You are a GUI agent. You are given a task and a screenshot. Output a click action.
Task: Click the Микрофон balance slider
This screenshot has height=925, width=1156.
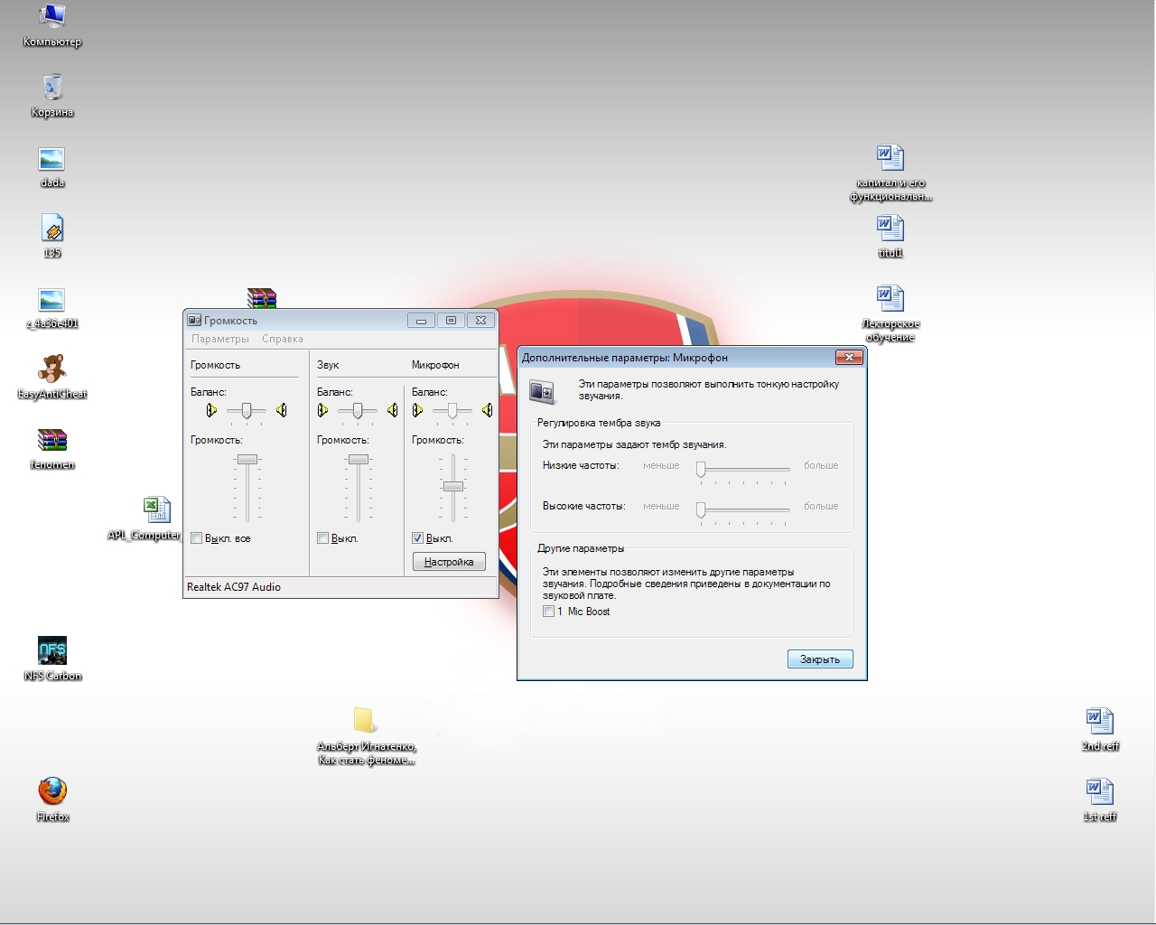pyautogui.click(x=452, y=411)
